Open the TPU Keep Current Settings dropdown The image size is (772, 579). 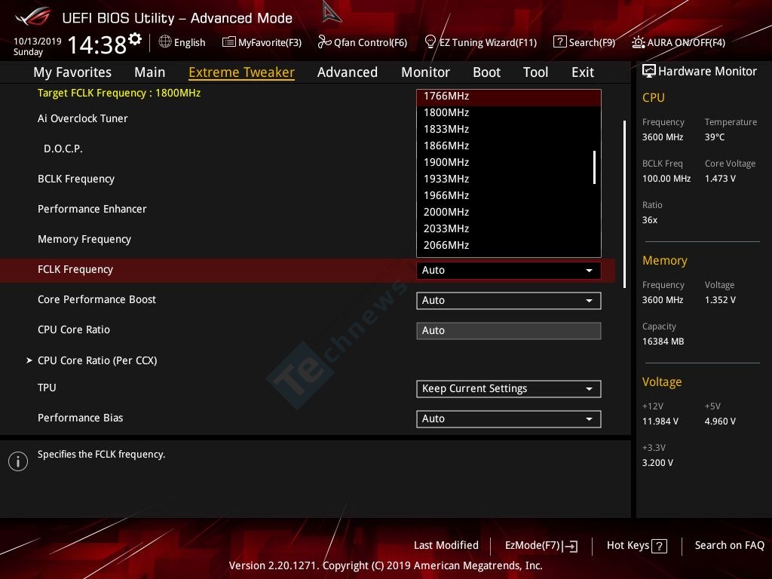(509, 389)
